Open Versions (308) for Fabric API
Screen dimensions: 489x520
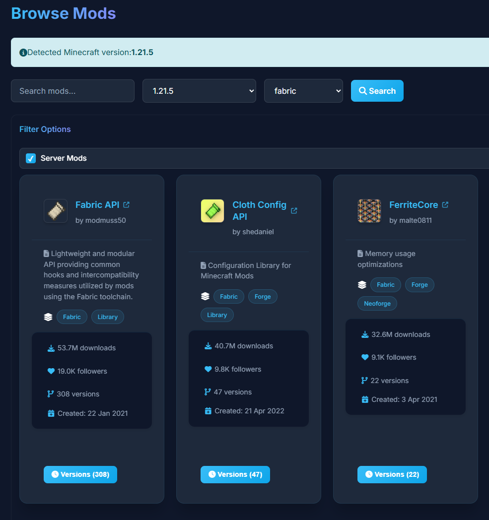pos(80,474)
